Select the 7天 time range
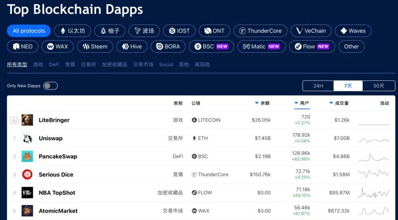Image resolution: width=398 pixels, height=220 pixels. point(348,86)
